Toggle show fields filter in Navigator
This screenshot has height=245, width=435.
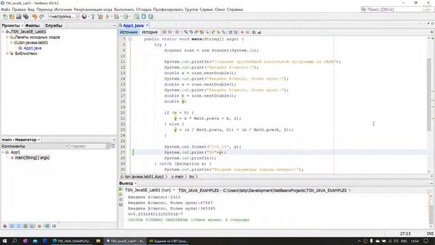click(12, 226)
